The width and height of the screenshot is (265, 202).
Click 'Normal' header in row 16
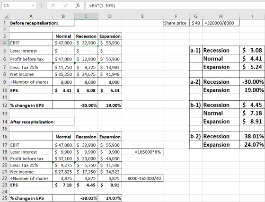coord(63,137)
